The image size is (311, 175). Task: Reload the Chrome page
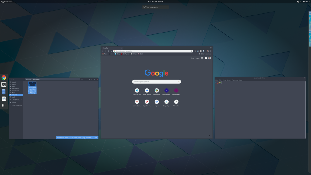[108, 51]
